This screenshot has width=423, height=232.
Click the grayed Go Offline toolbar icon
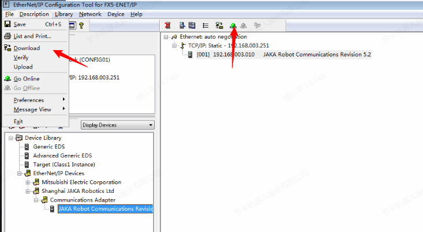tap(244, 25)
